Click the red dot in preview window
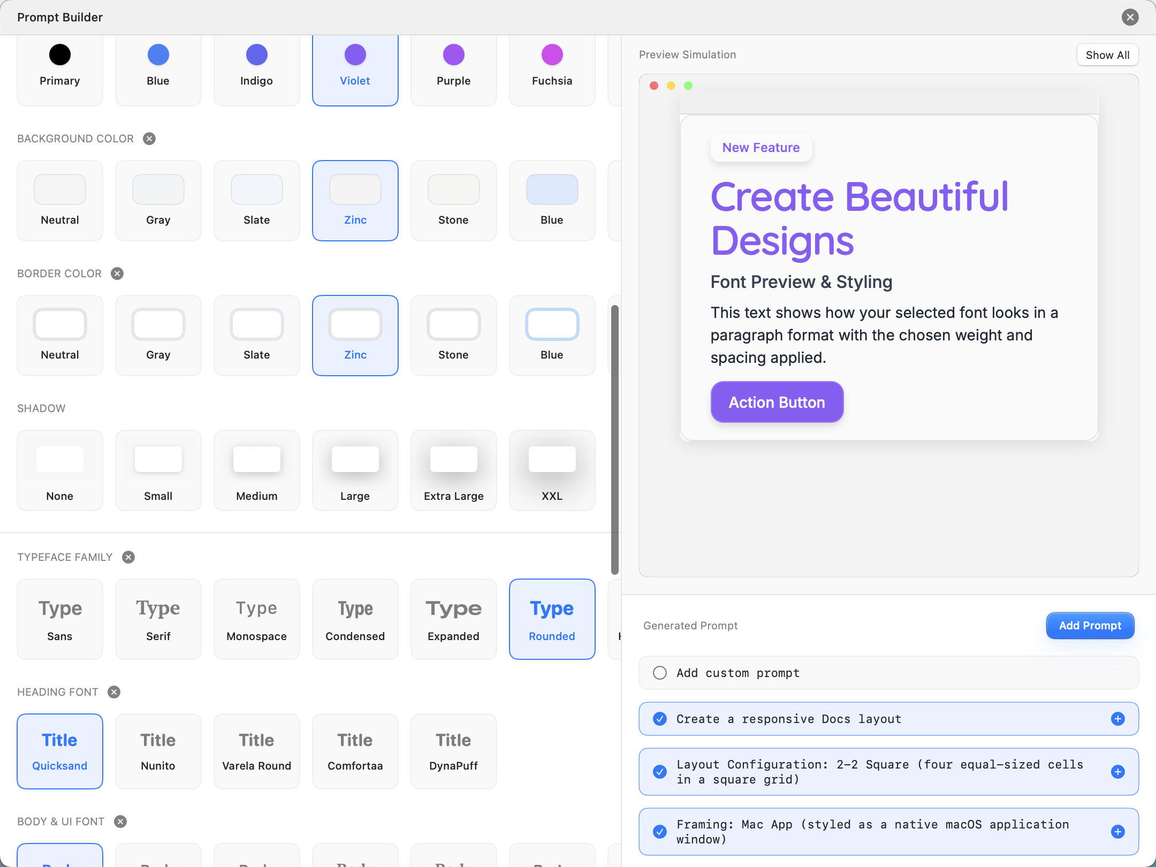 point(654,86)
